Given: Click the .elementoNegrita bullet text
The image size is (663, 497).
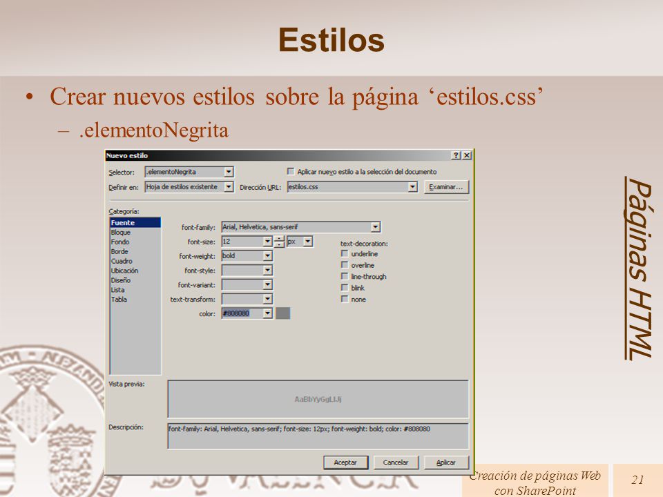Looking at the screenshot, I should coord(154,130).
